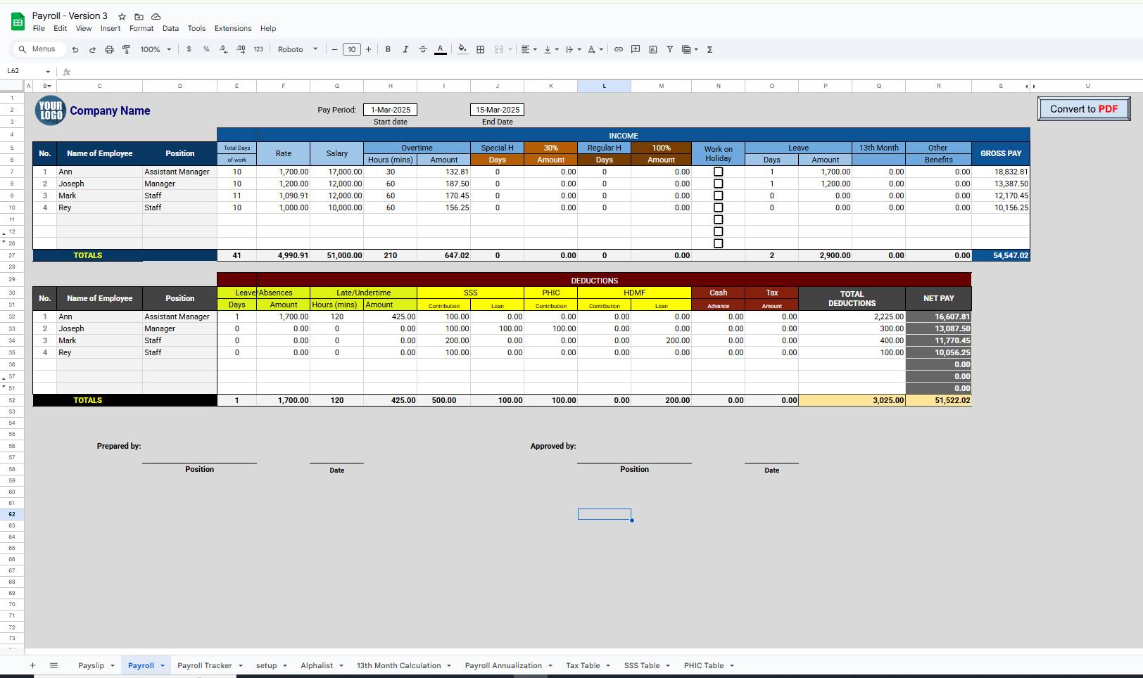Switch to the Payslip sheet tab
The height and width of the screenshot is (678, 1143).
91,665
